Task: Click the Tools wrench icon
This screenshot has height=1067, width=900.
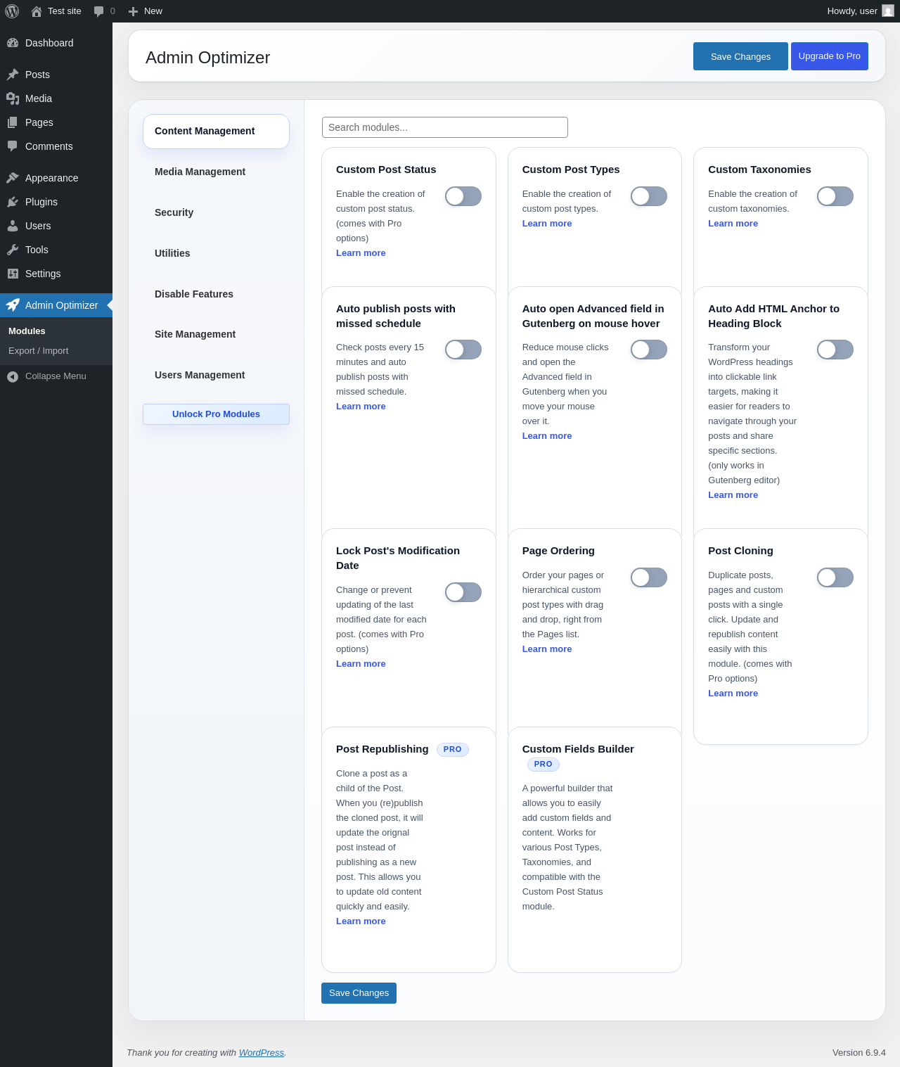Action: (13, 250)
